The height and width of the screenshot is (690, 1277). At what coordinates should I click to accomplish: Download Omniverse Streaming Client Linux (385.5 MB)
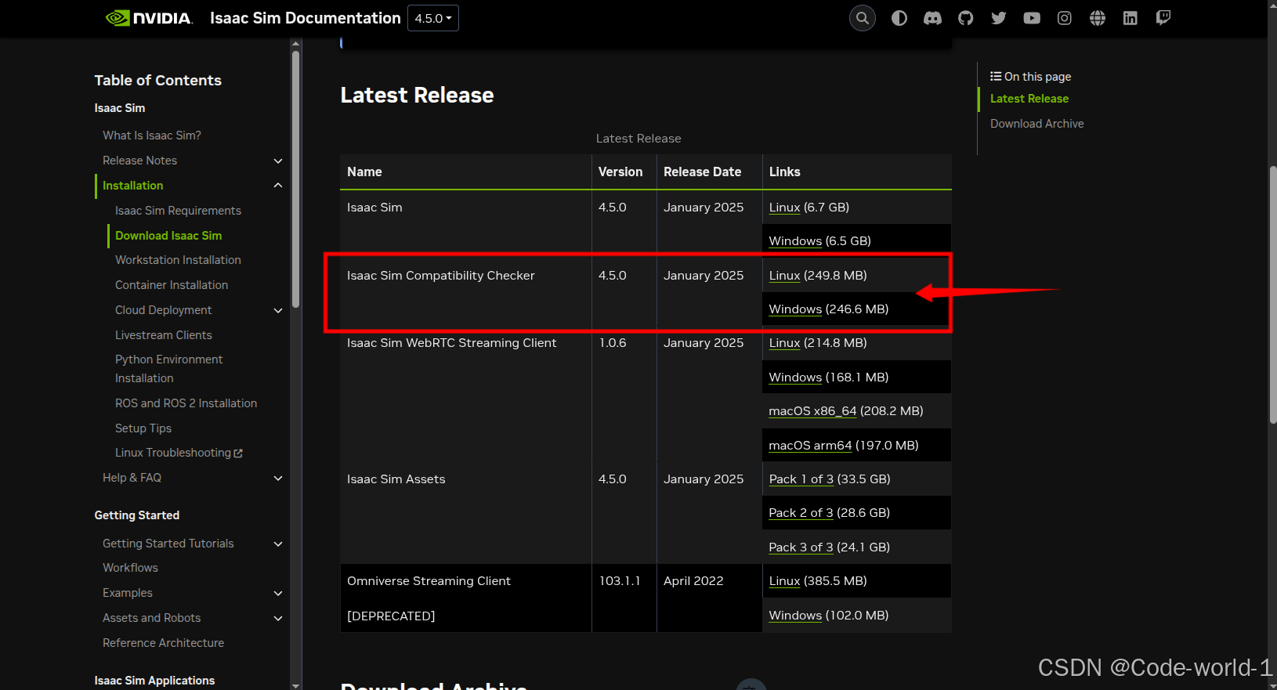click(x=784, y=581)
